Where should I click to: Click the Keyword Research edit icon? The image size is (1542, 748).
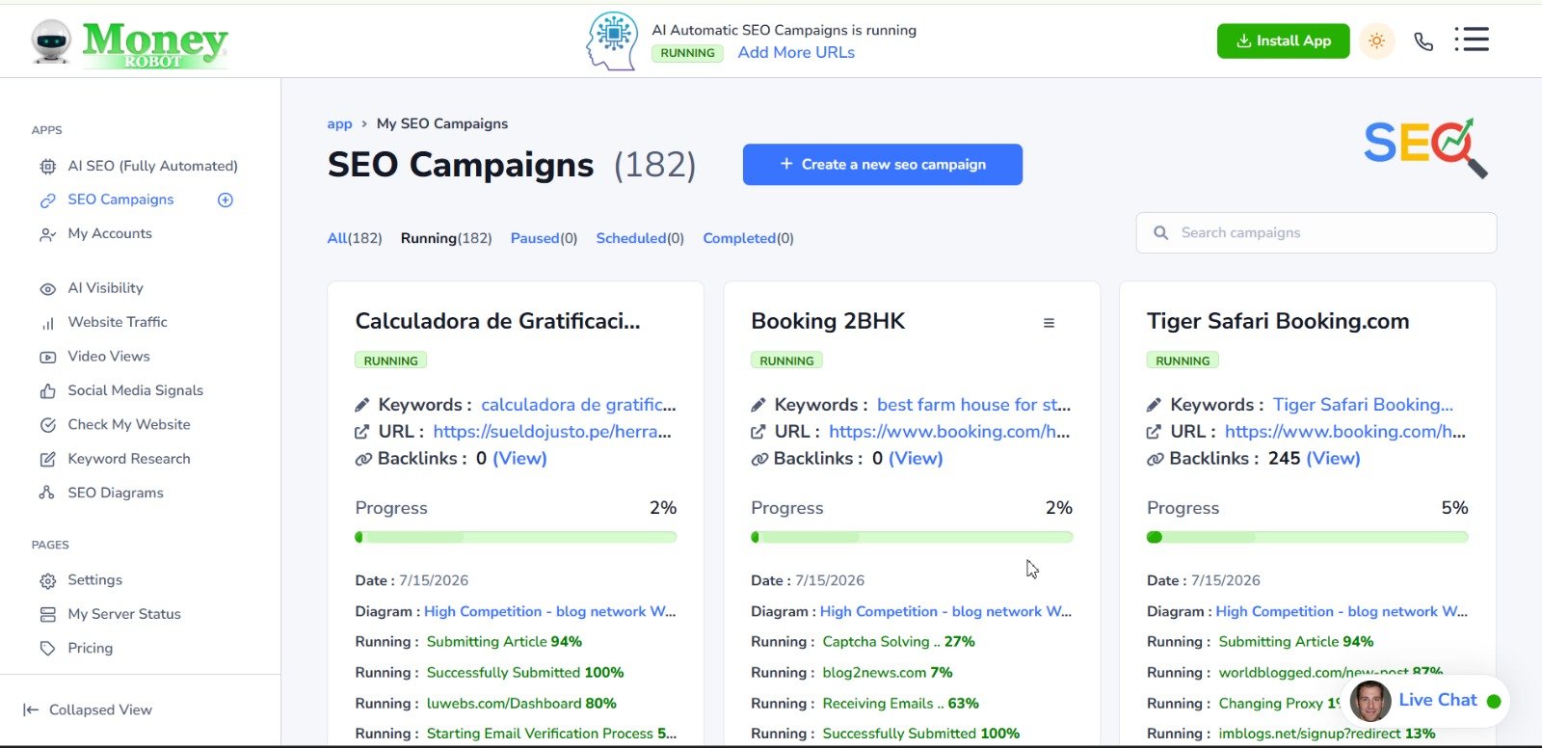[x=47, y=460]
